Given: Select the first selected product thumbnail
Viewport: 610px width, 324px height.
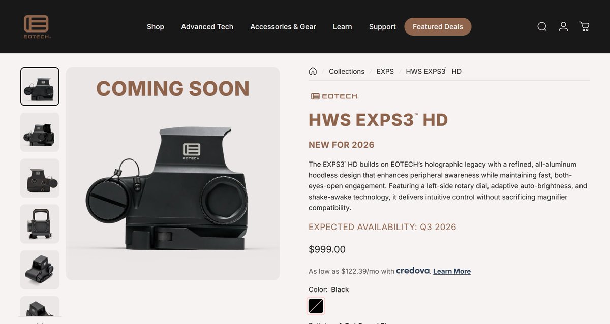Looking at the screenshot, I should [40, 86].
